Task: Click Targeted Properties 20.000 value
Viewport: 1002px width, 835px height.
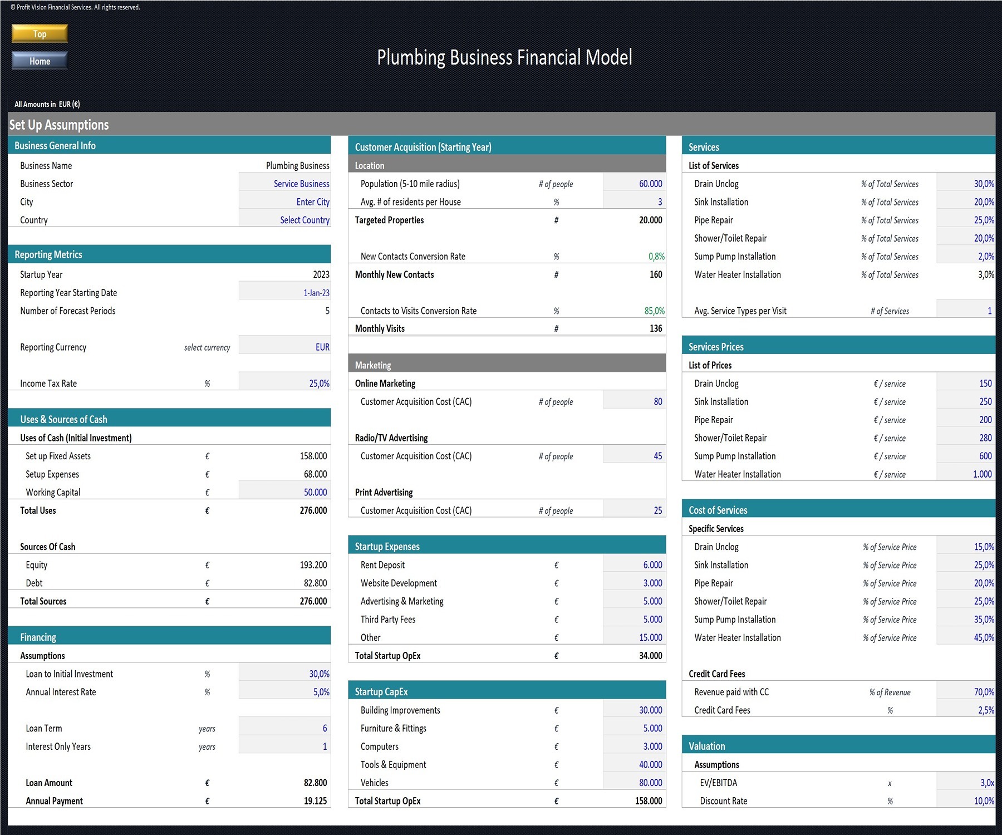Action: [651, 220]
